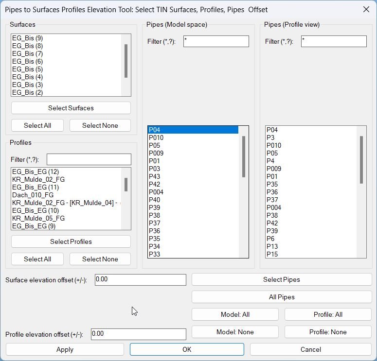
Task: Choose Select None in the Surfaces group
Action: coord(100,125)
